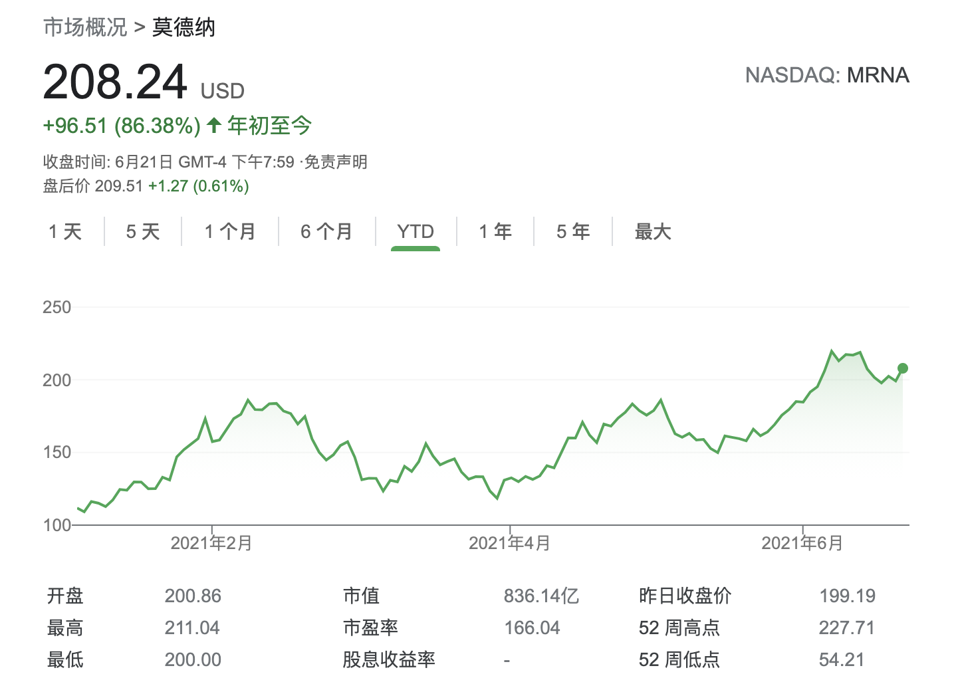
Task: Click the 股息收益率 label
Action: click(389, 659)
